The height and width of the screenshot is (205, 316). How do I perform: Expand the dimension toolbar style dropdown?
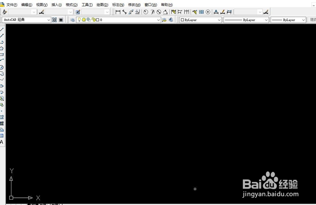(x=260, y=12)
